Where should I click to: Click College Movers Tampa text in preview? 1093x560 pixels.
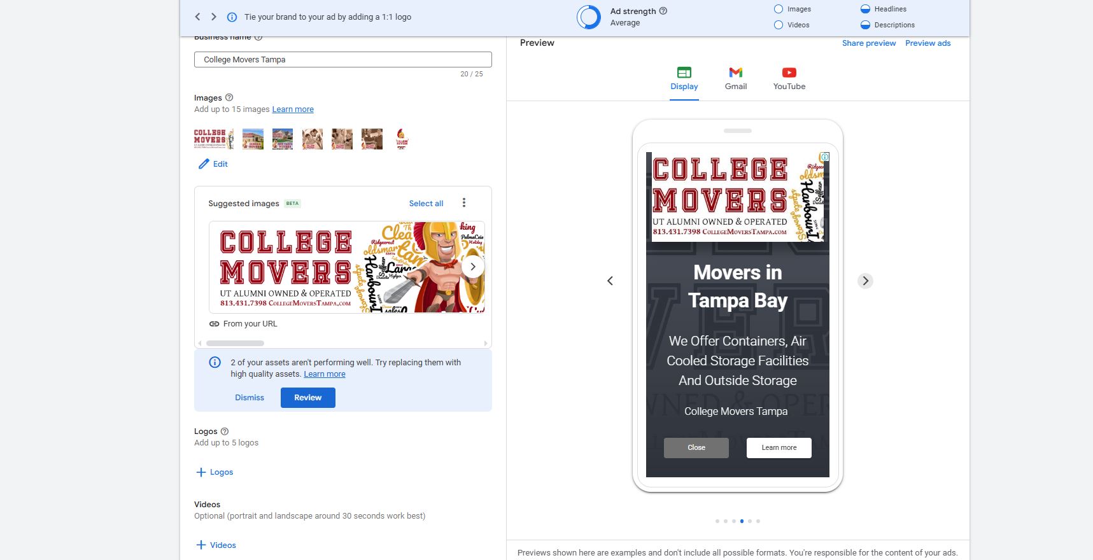tap(736, 412)
